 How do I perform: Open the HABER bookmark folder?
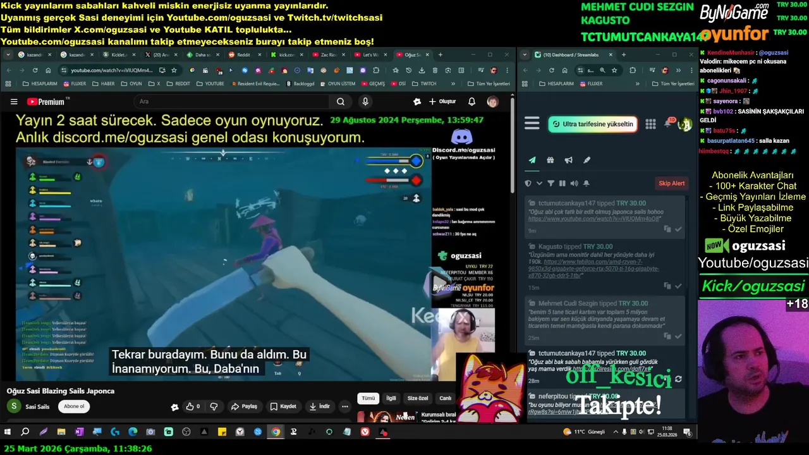point(103,83)
